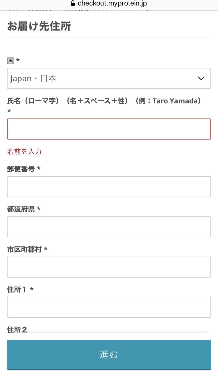Screen dimensions: 218x376
Task: Click the 国 field label
Action: [11, 61]
